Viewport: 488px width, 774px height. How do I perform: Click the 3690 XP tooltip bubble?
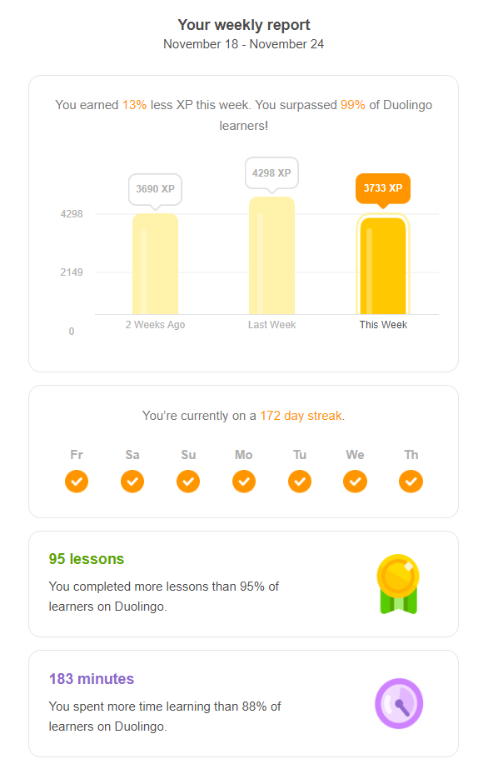156,191
